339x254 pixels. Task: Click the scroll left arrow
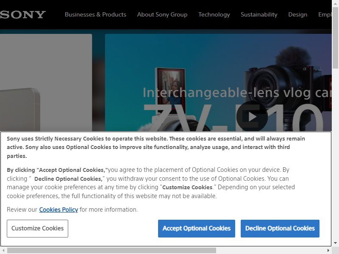pyautogui.click(x=3, y=251)
